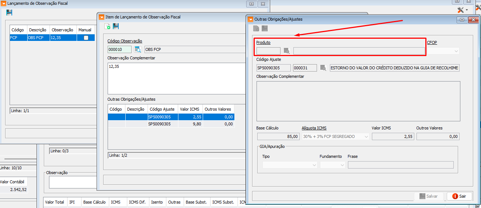The height and width of the screenshot is (208, 481).
Task: Toggle Manual checkbox in FCP row
Action: (86, 38)
